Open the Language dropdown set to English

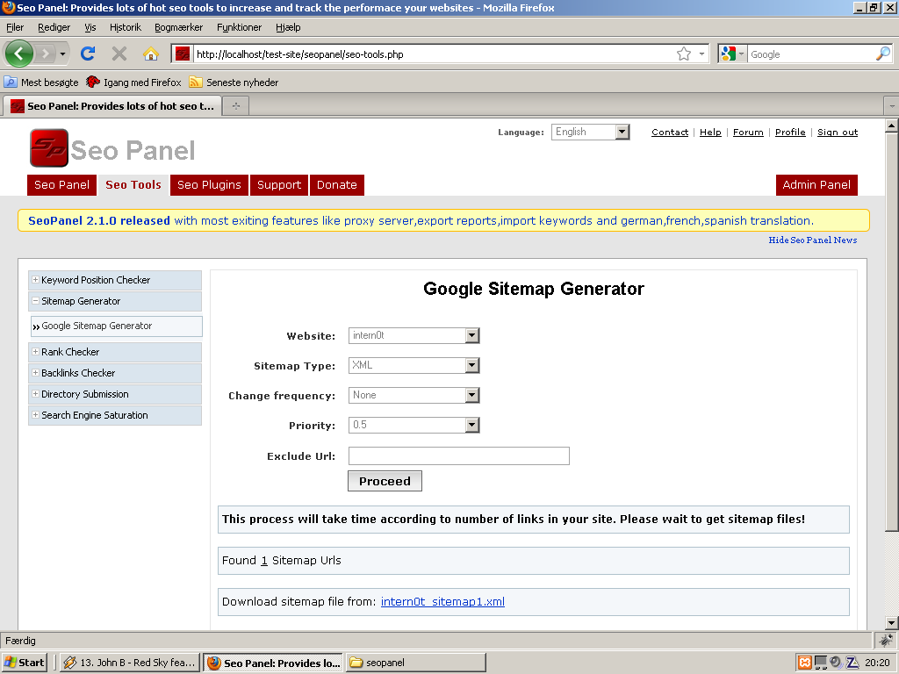(x=591, y=132)
